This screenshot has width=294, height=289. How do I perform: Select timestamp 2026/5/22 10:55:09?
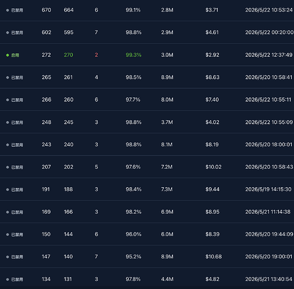click(269, 122)
